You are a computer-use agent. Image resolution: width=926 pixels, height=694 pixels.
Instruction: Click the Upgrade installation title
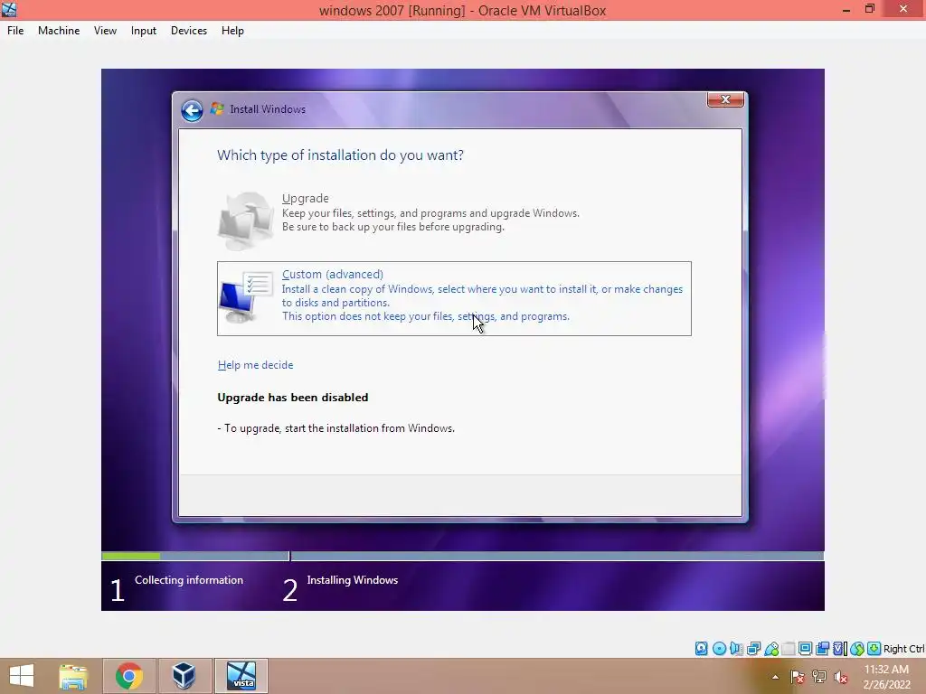click(x=306, y=198)
